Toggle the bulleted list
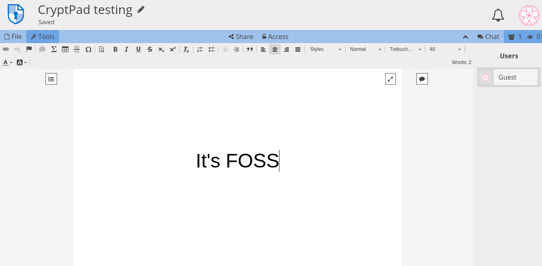 pyautogui.click(x=211, y=49)
